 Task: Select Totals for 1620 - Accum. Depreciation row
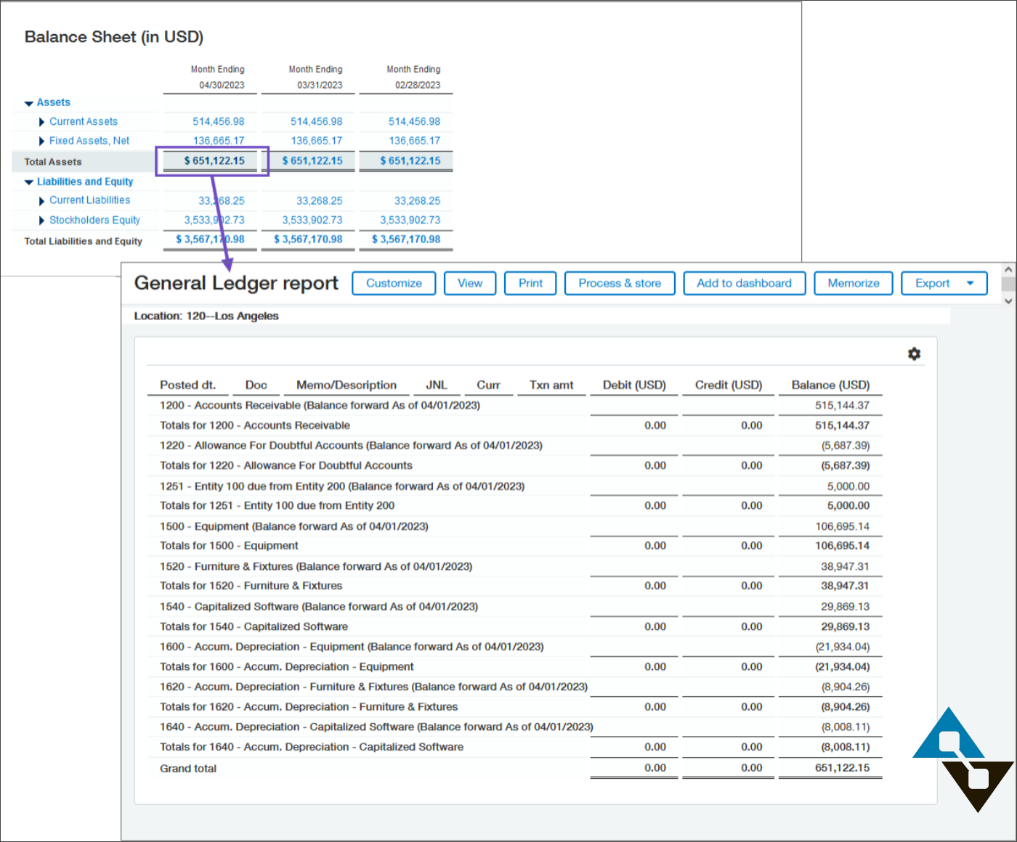(515, 706)
